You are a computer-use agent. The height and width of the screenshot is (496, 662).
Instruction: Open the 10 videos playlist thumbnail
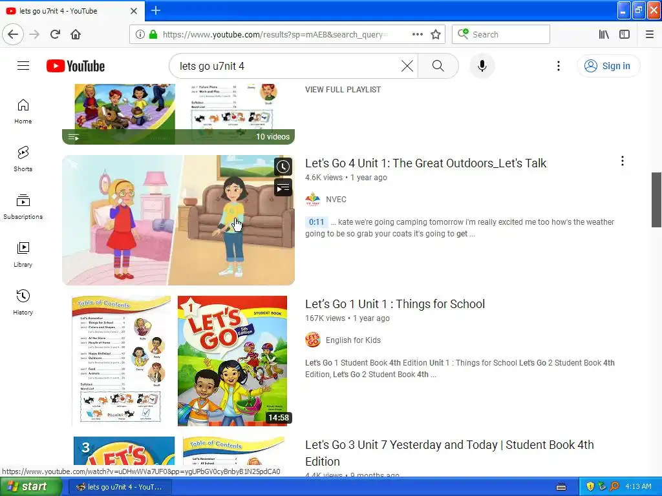178,114
